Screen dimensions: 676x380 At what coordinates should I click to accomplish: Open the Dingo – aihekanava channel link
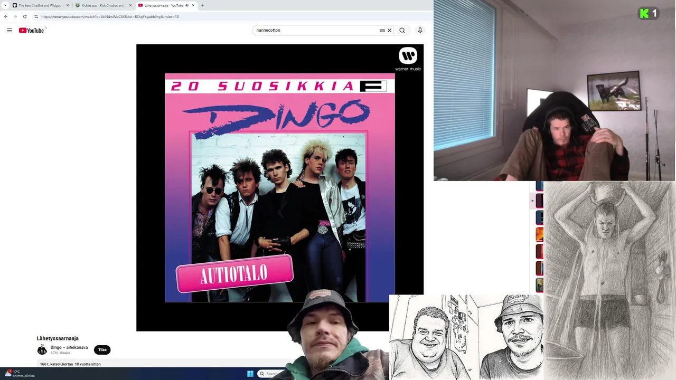(69, 347)
